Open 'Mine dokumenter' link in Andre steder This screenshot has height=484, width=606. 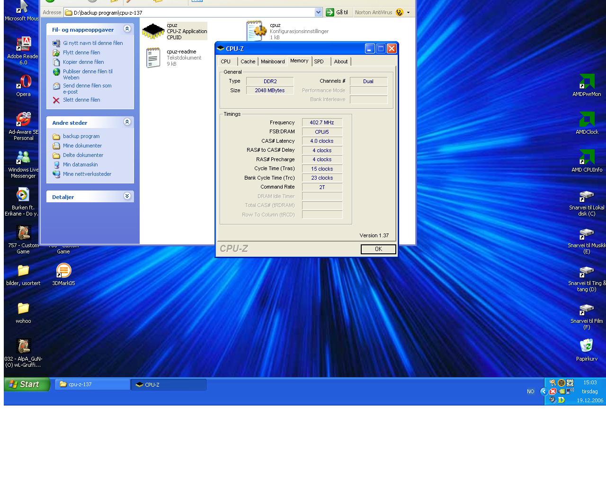pos(82,146)
